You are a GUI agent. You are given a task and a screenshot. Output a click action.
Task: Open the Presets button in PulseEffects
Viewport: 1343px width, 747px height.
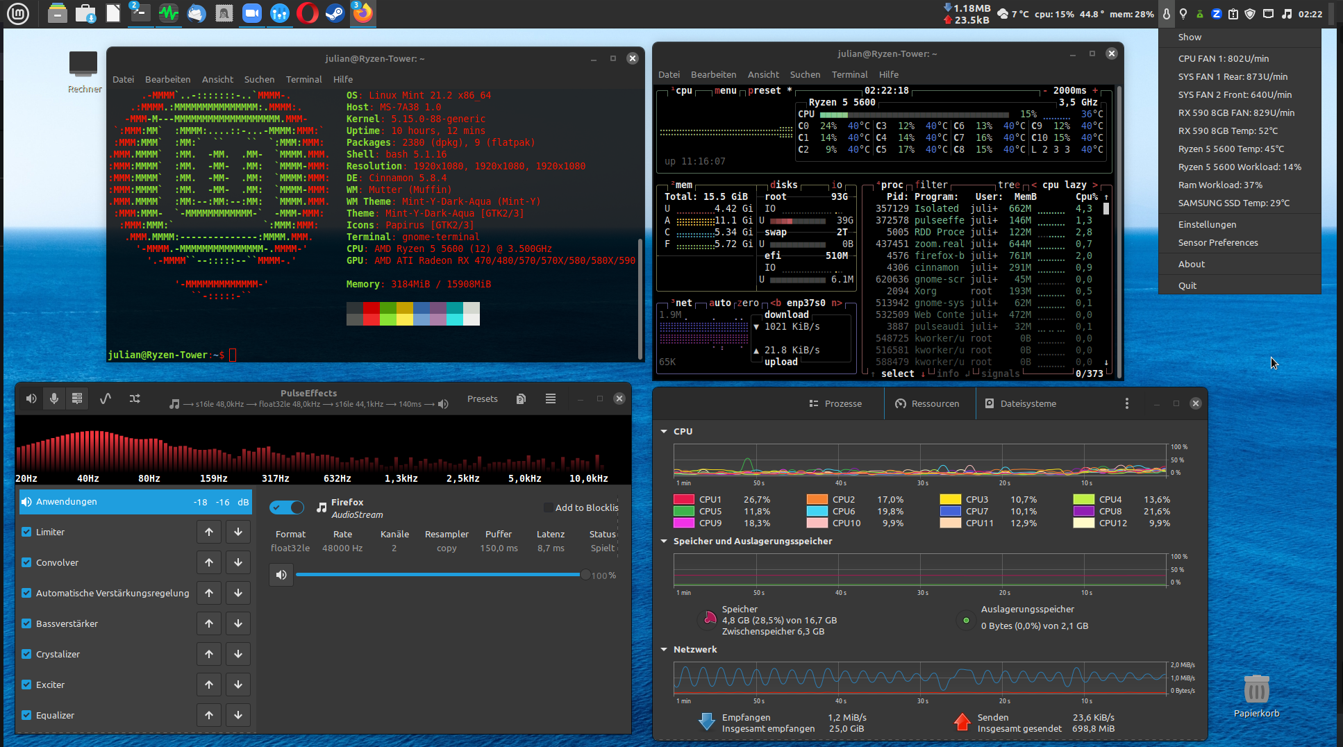pos(482,398)
